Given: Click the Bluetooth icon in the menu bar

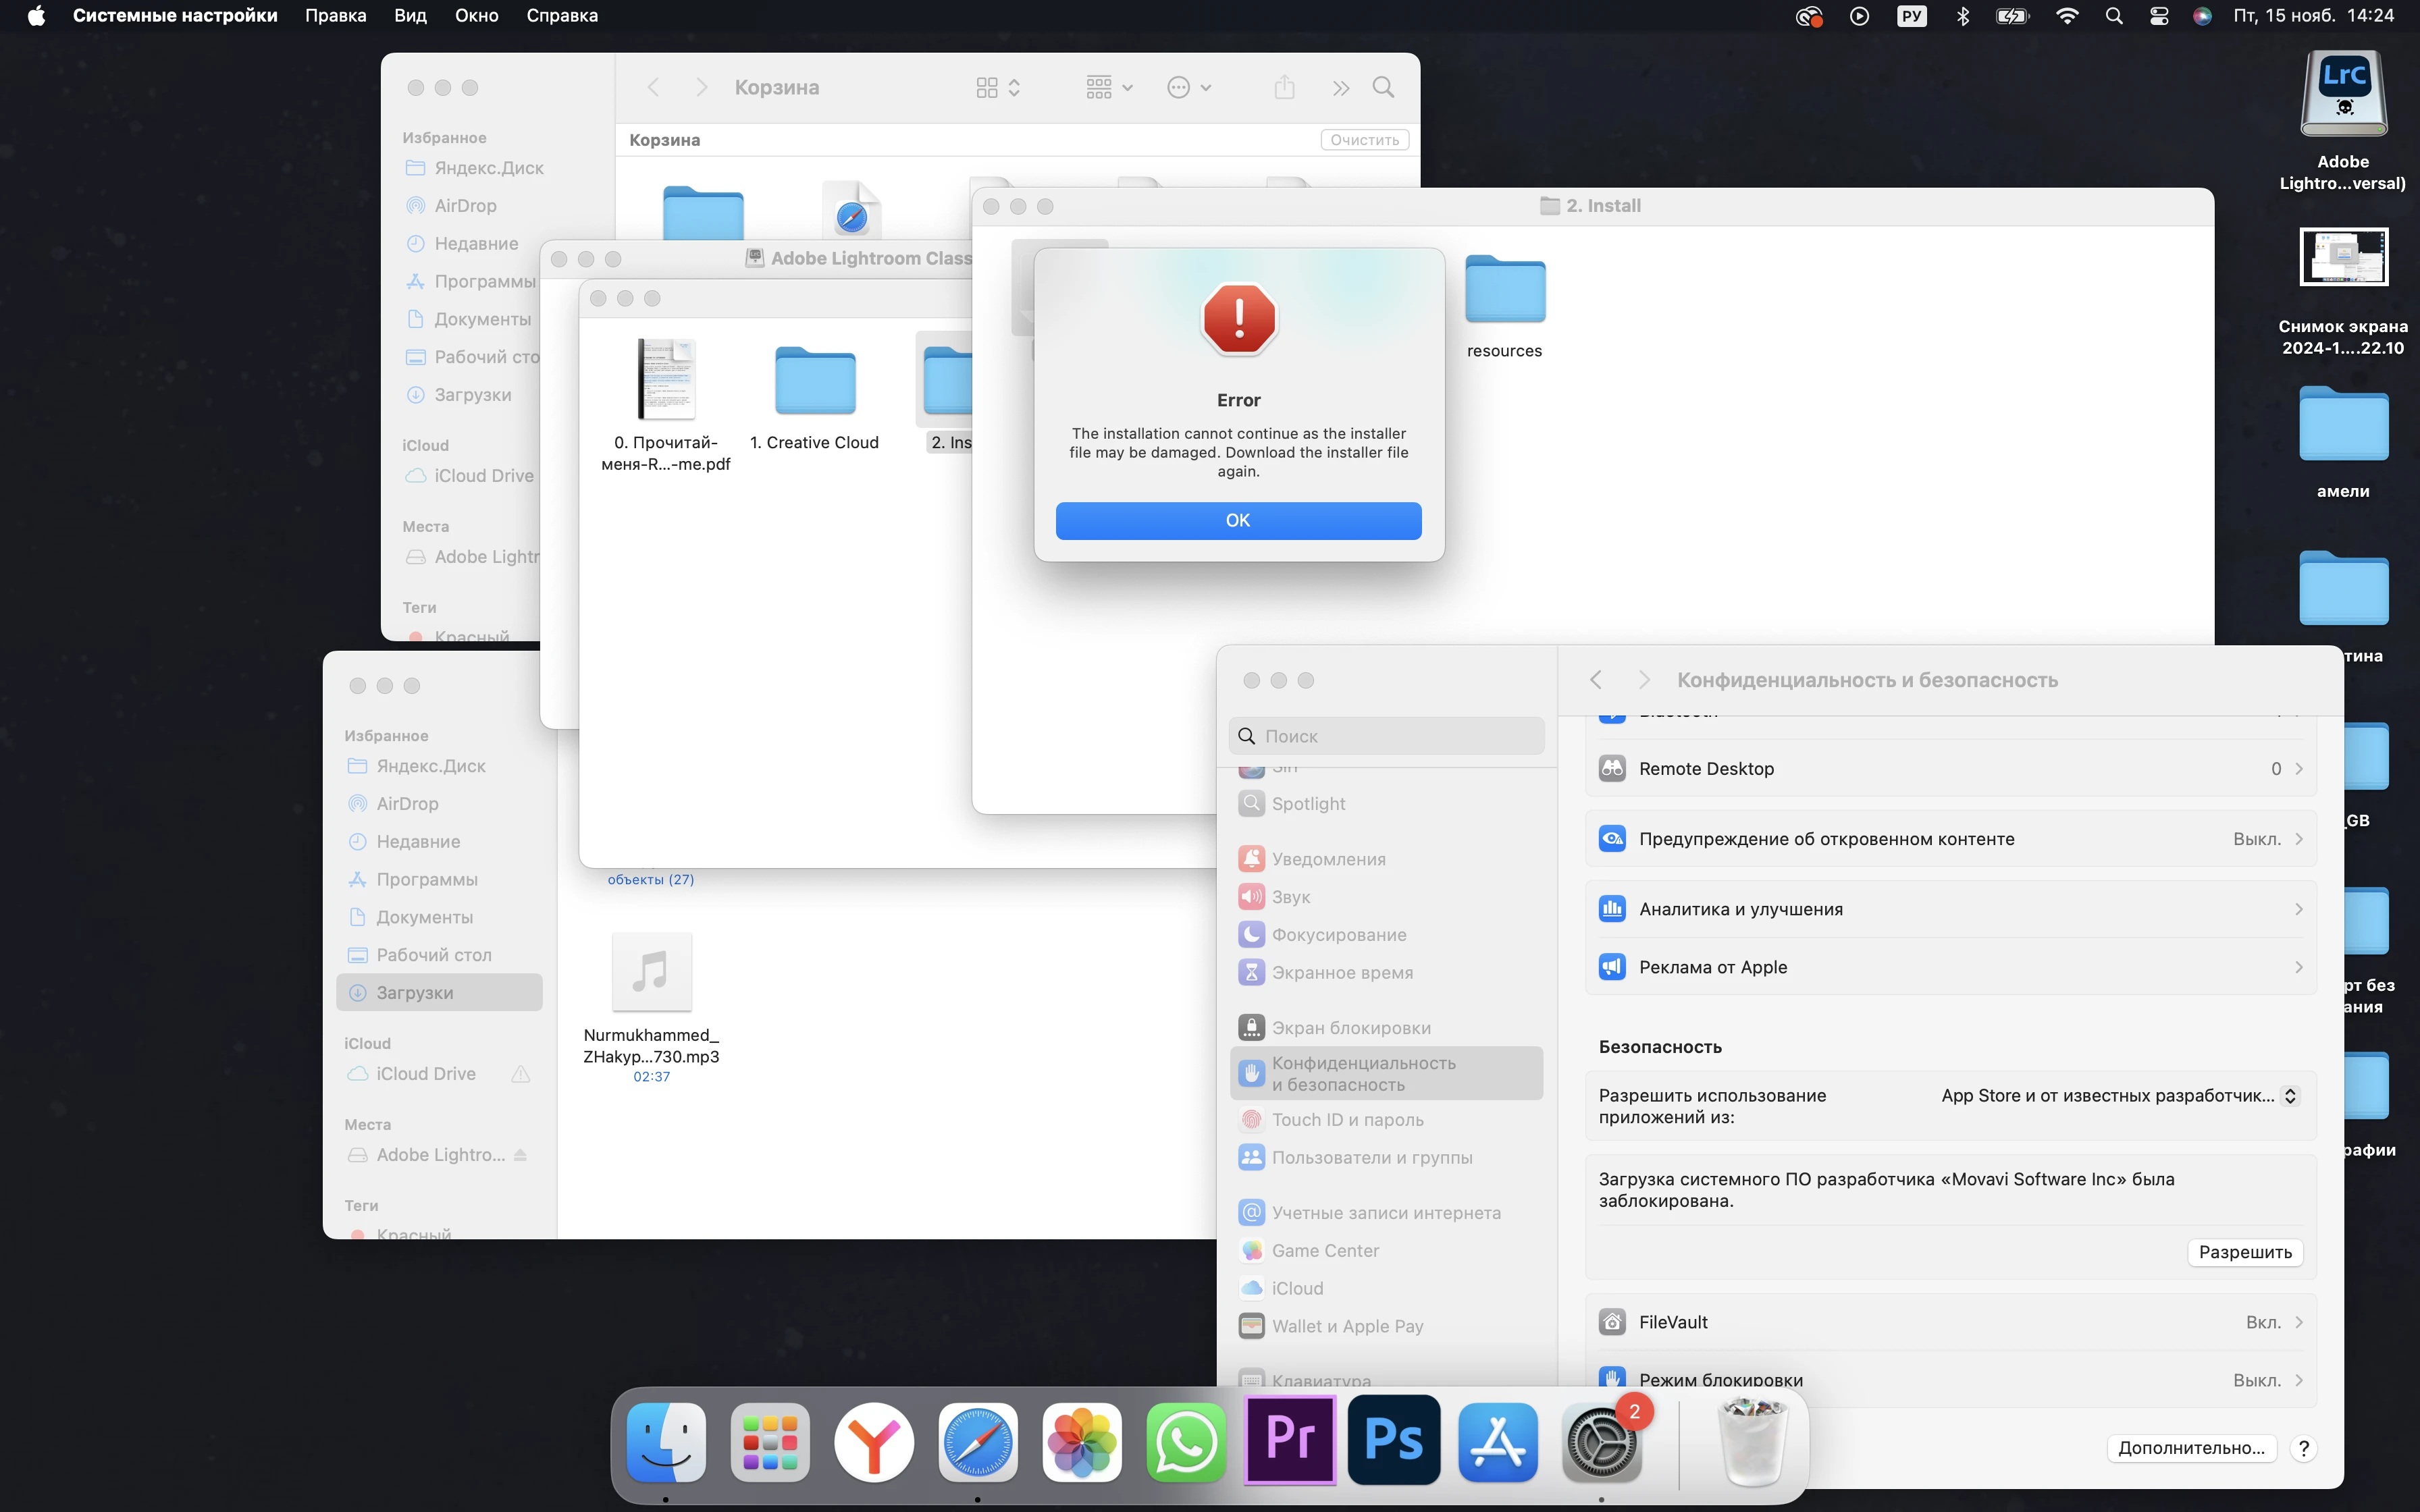Looking at the screenshot, I should pyautogui.click(x=1963, y=15).
